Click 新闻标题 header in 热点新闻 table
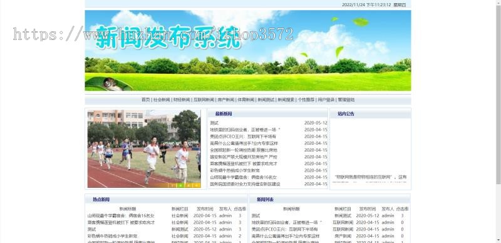Viewport: 501px width, 243px height. pyautogui.click(x=128, y=209)
